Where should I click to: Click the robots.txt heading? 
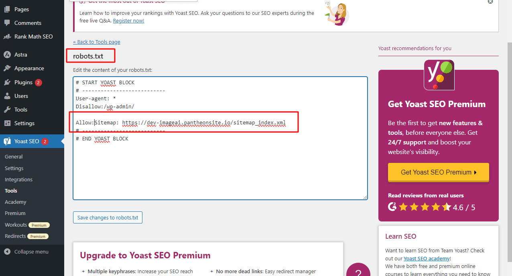88,56
